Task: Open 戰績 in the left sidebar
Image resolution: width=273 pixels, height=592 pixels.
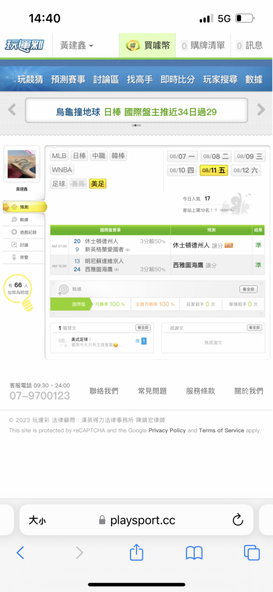Action: click(x=25, y=220)
